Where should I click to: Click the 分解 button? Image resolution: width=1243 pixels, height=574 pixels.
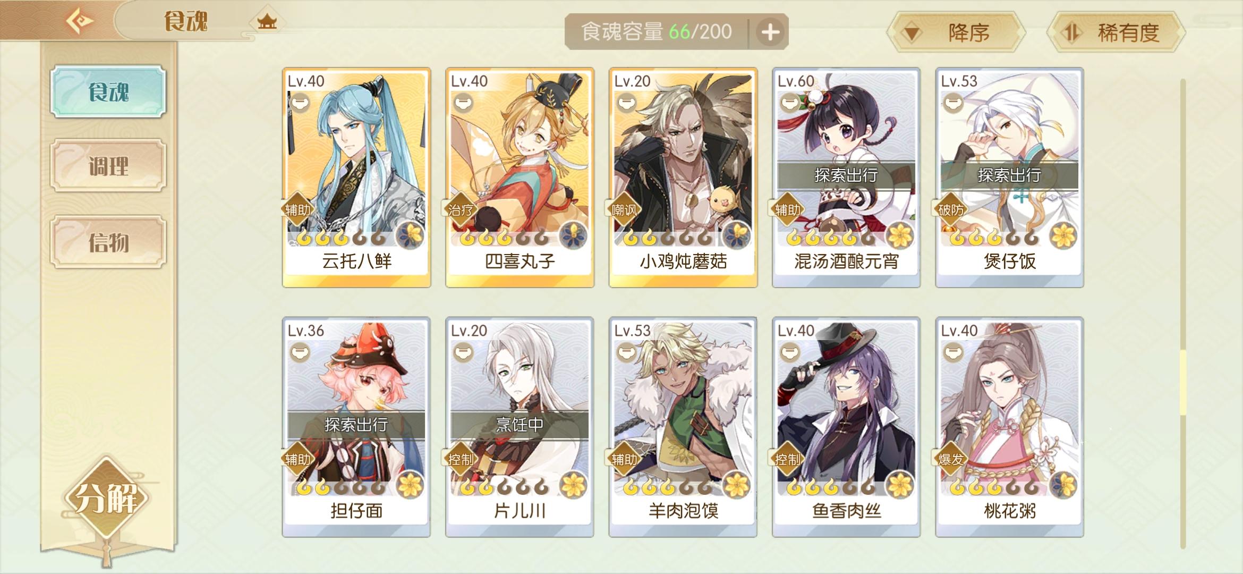tap(106, 498)
